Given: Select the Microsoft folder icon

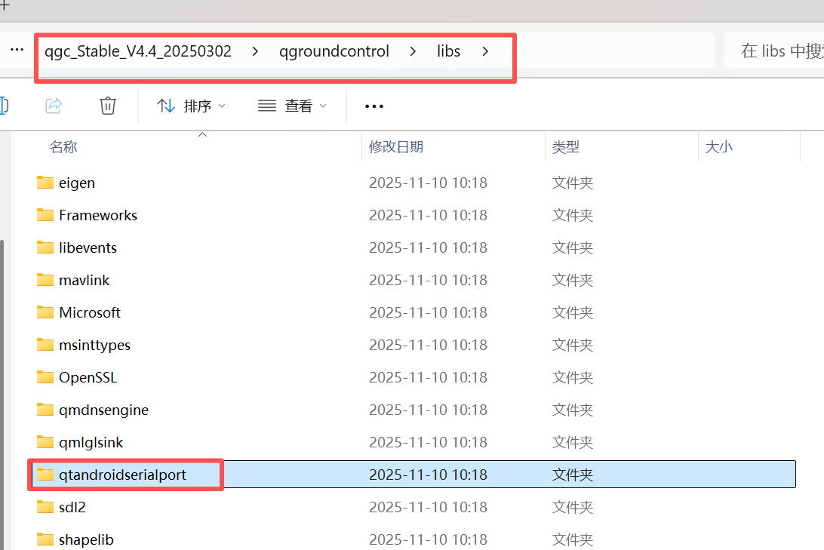Looking at the screenshot, I should (x=45, y=312).
